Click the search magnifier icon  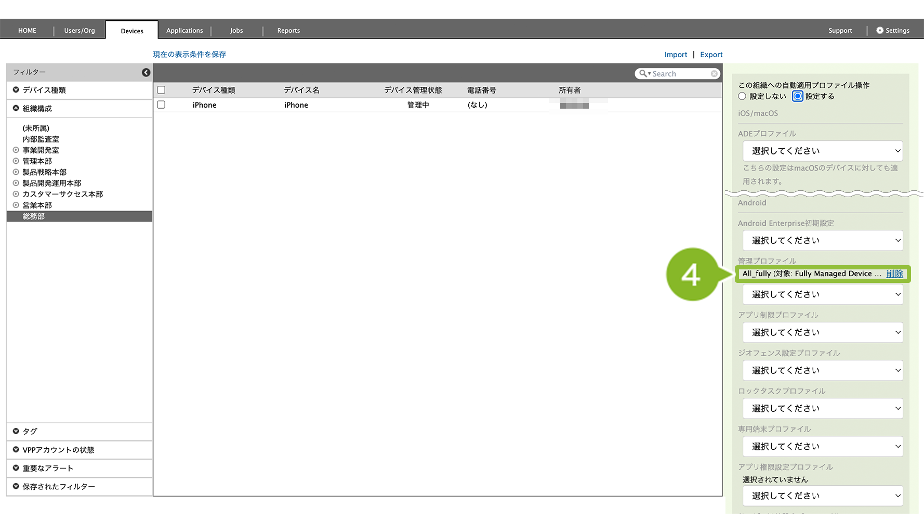(643, 74)
